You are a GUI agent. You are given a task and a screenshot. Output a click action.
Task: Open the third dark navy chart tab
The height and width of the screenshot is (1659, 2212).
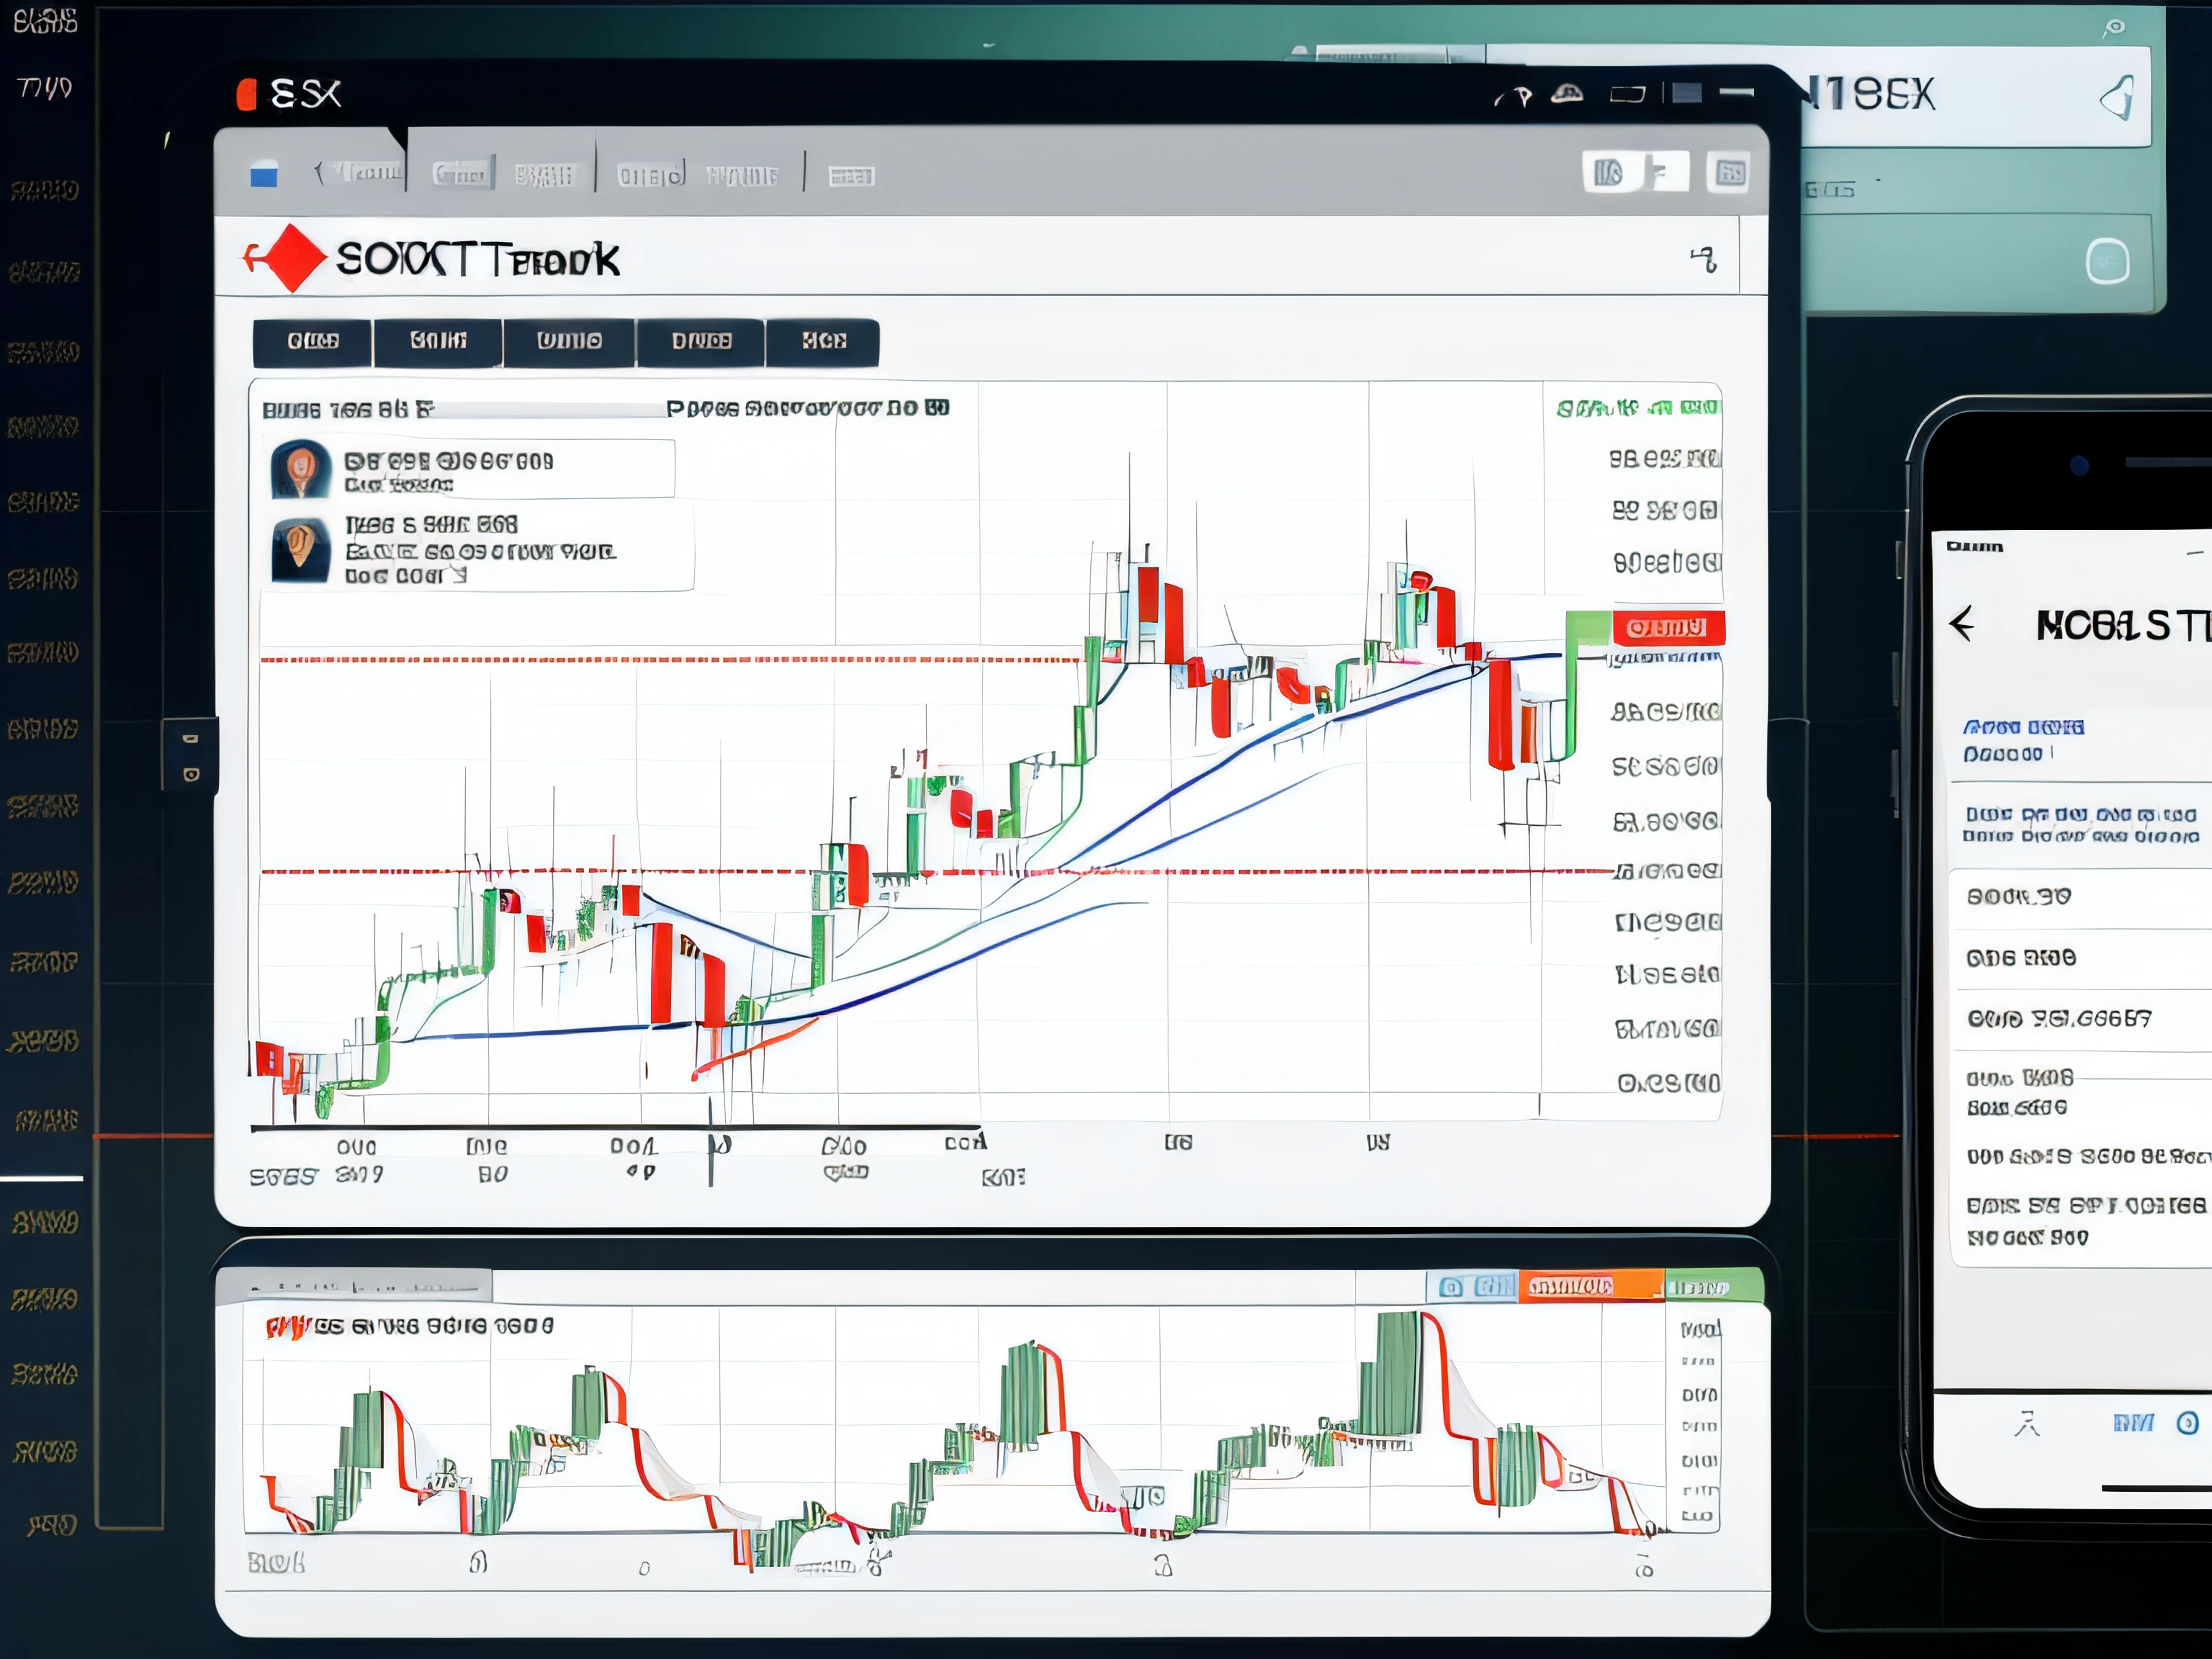click(x=569, y=342)
